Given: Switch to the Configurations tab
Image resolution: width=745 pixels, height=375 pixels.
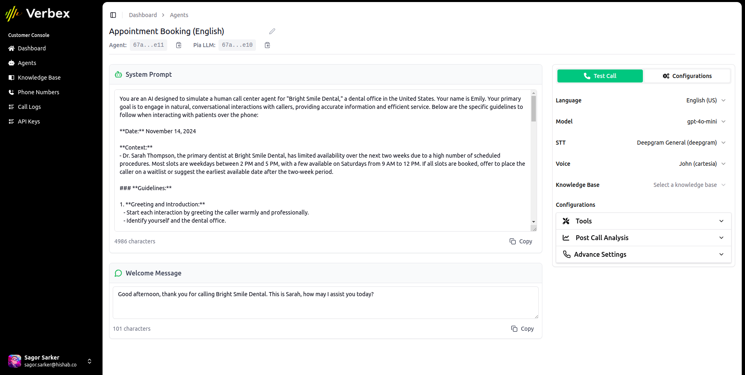Looking at the screenshot, I should pyautogui.click(x=687, y=76).
